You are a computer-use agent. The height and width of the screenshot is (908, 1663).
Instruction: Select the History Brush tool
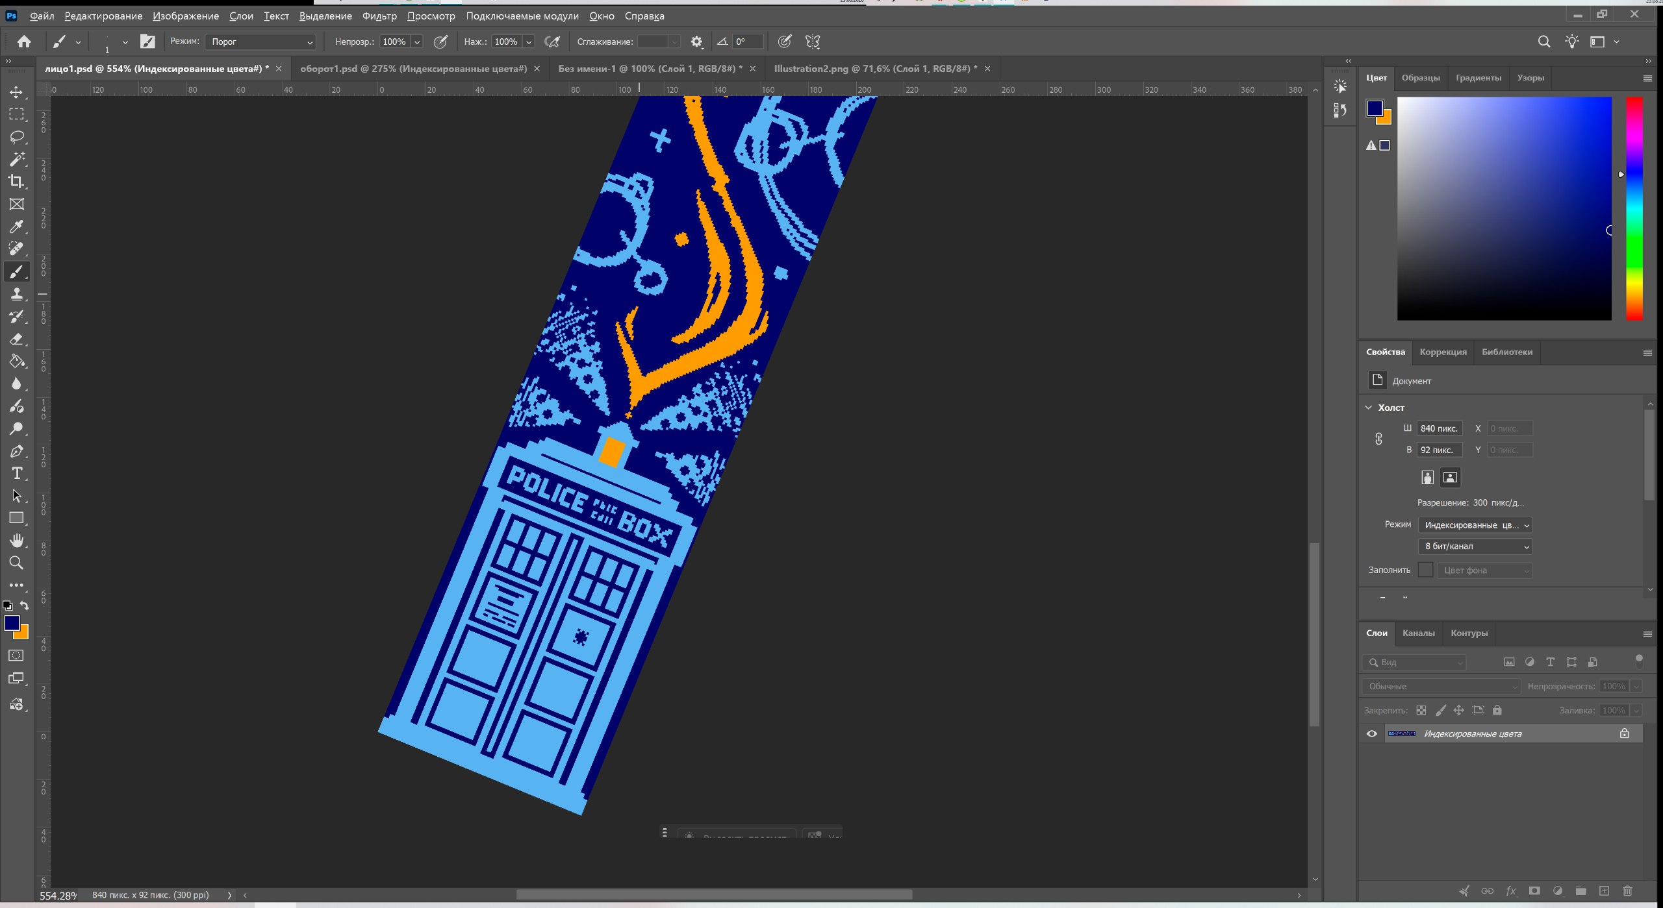click(x=16, y=317)
